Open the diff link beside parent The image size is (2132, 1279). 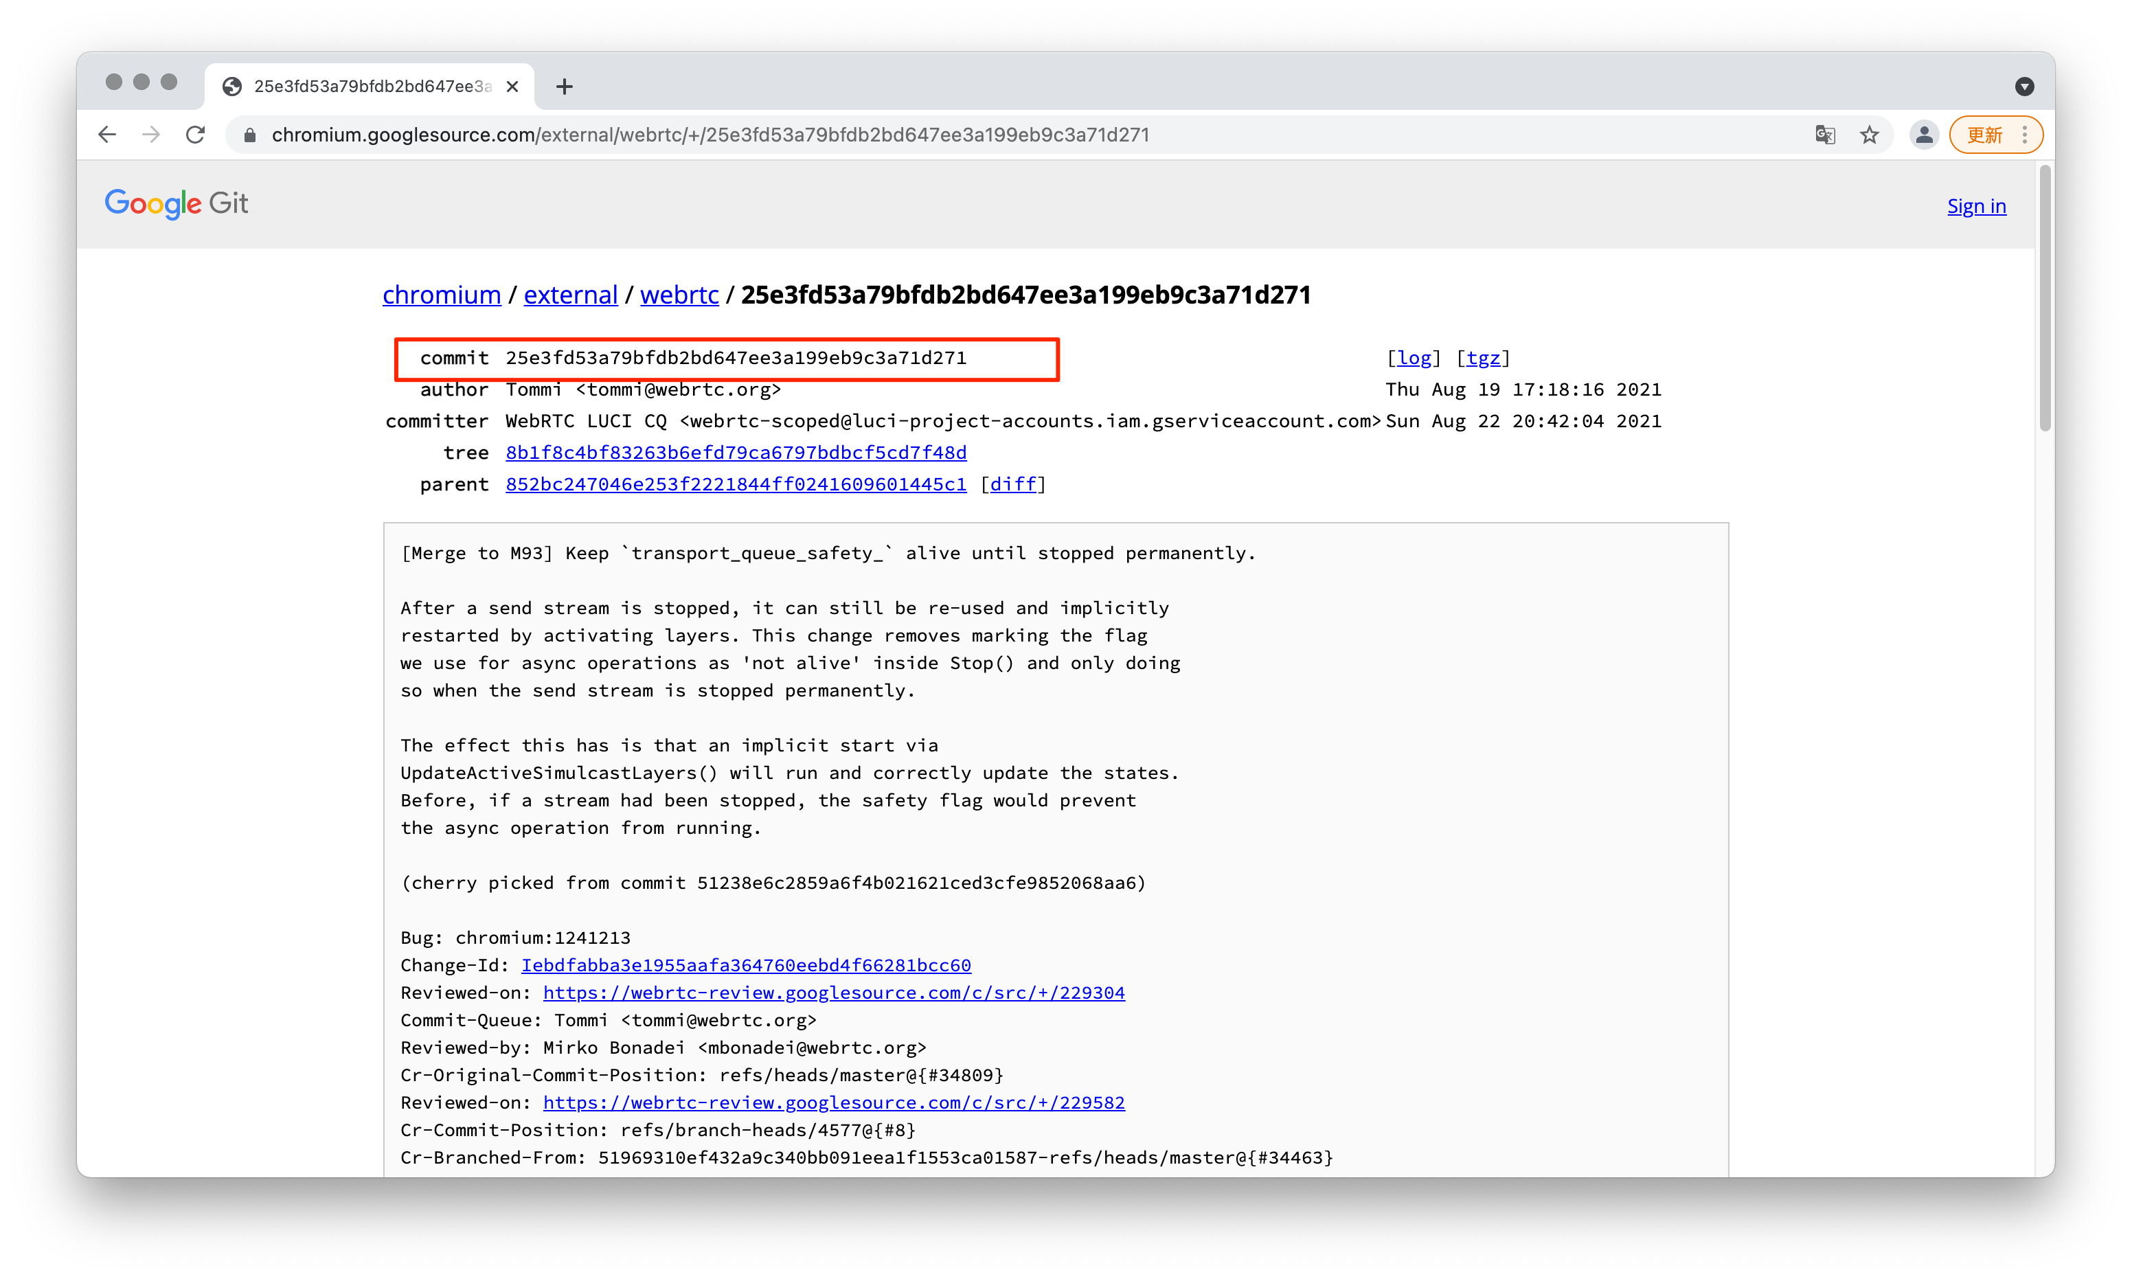(x=1012, y=484)
